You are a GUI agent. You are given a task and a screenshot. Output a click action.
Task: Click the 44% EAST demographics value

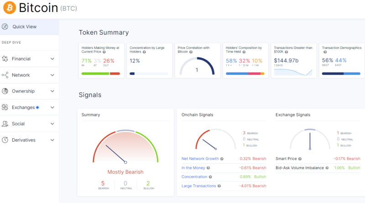click(341, 60)
